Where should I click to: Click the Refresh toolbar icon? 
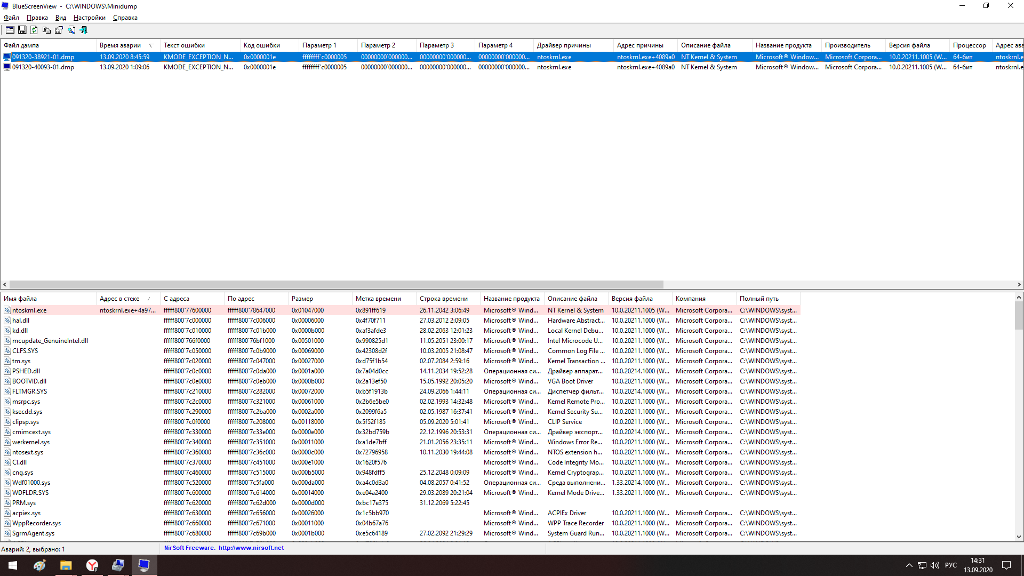coord(34,30)
